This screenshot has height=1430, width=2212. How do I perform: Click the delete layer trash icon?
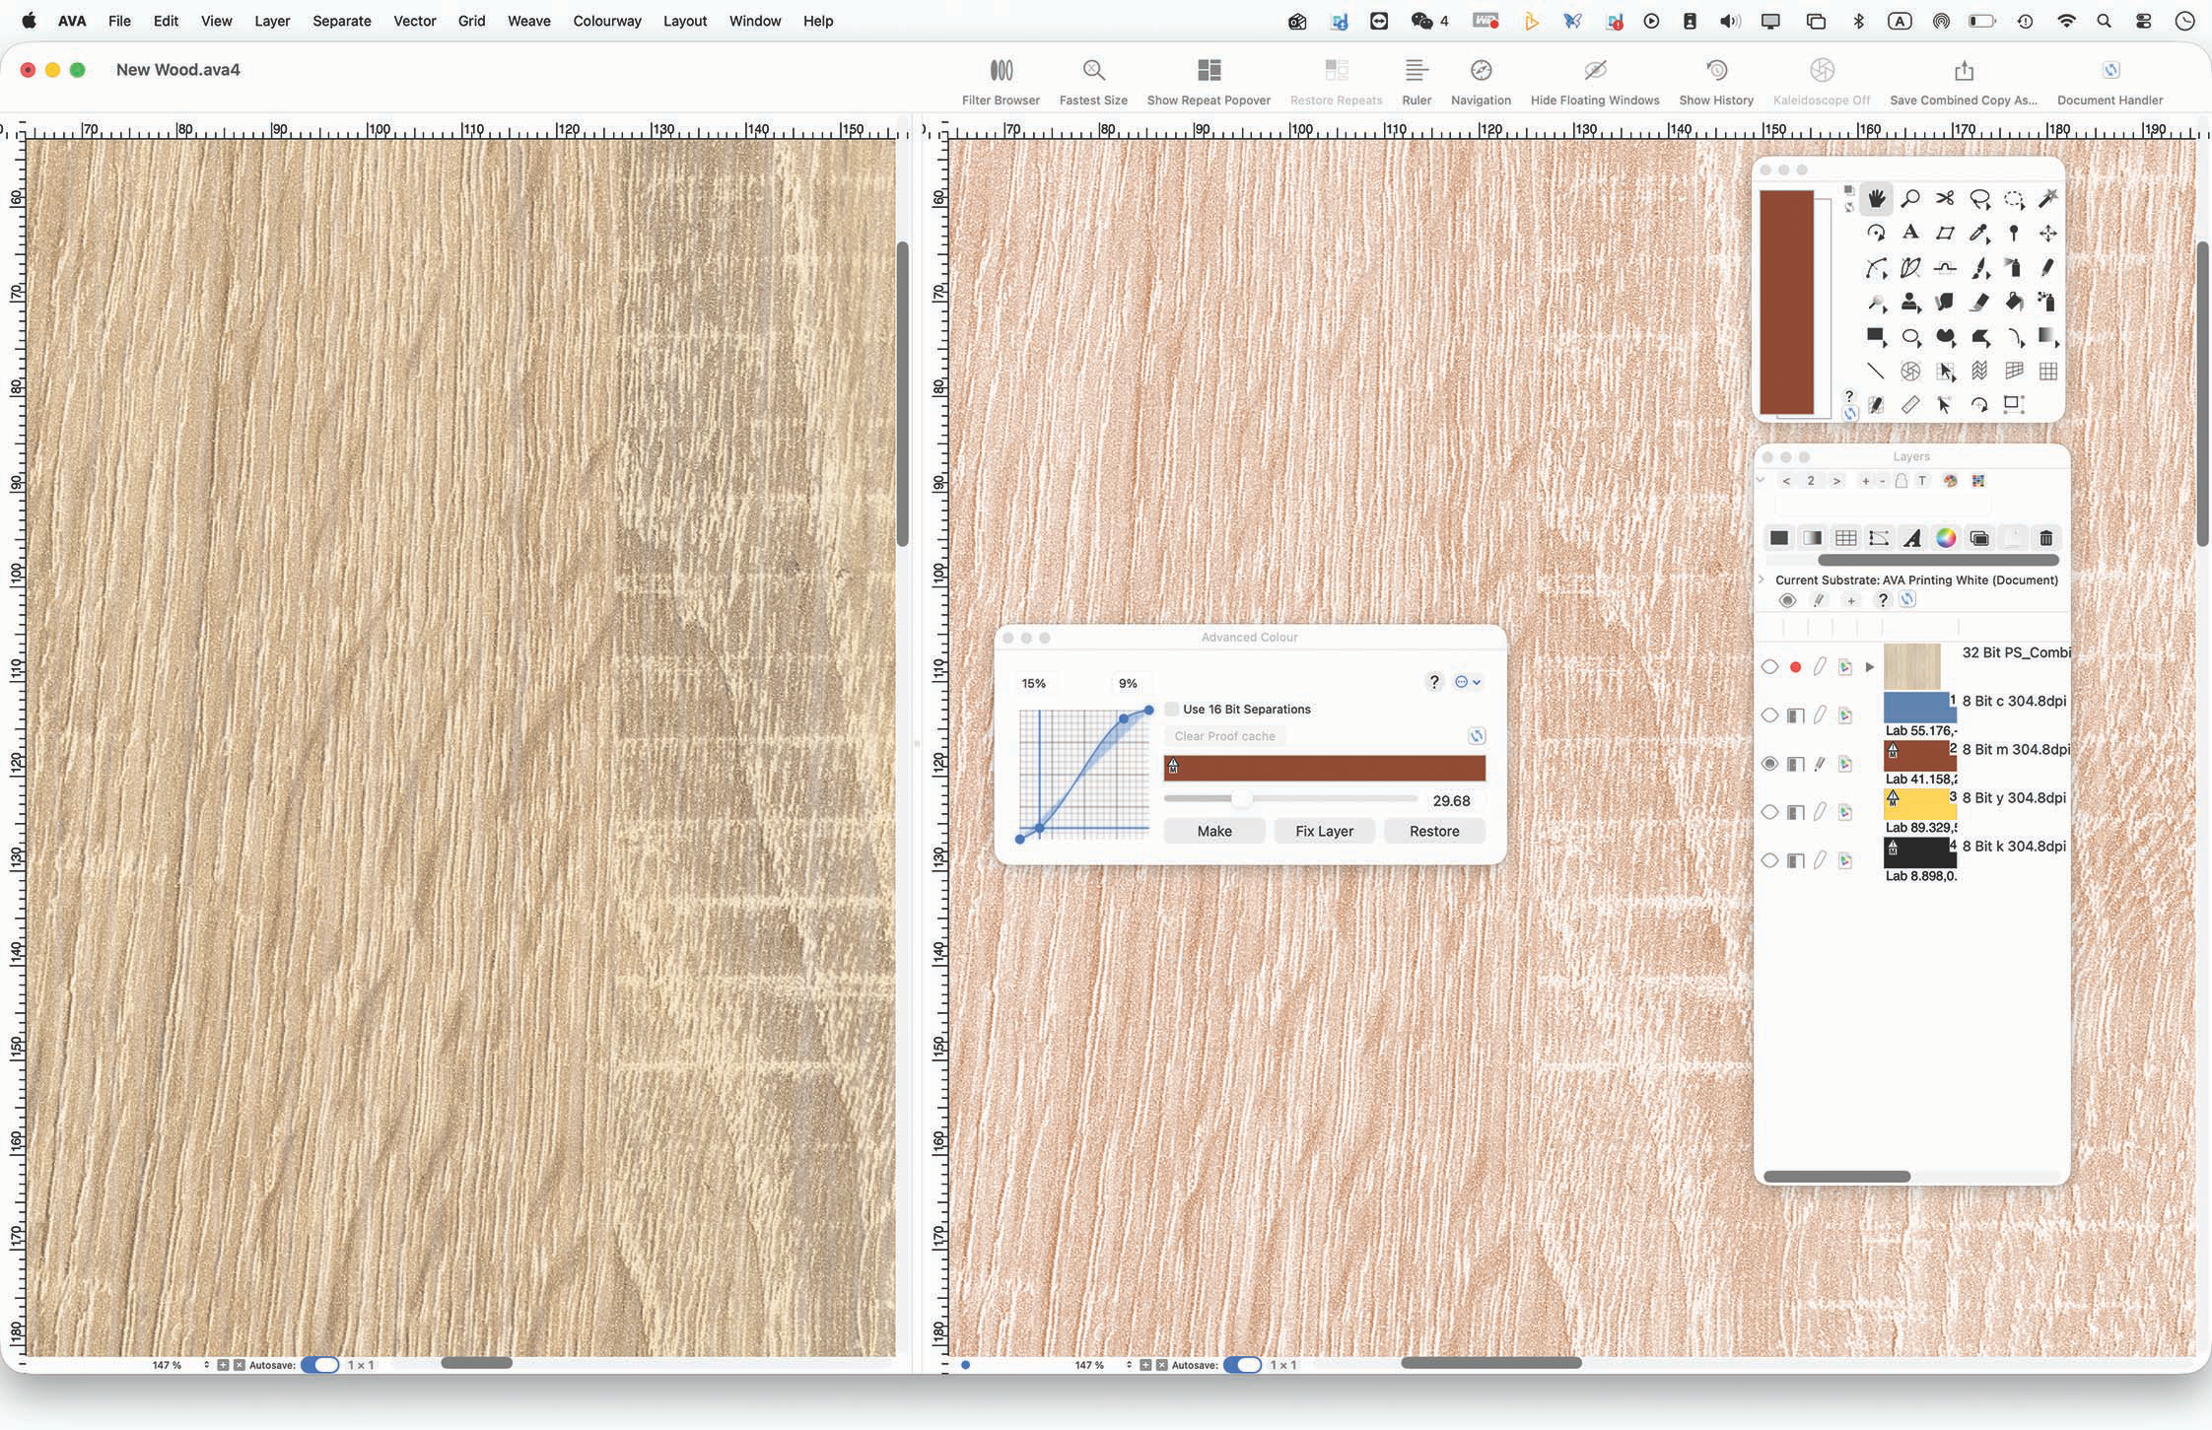2045,537
